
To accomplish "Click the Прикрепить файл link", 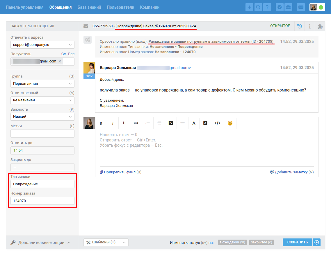I will pos(120,172).
